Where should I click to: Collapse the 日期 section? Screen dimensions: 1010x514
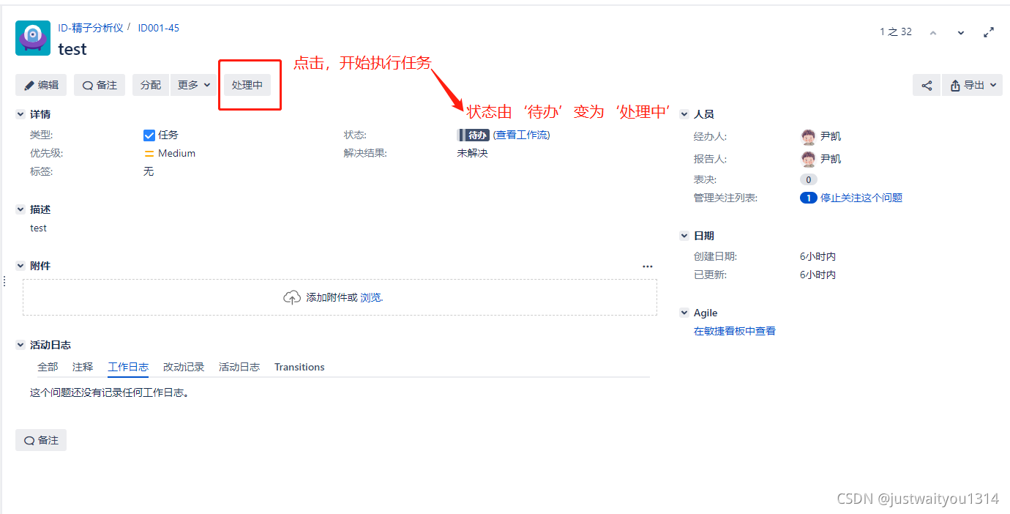click(684, 236)
